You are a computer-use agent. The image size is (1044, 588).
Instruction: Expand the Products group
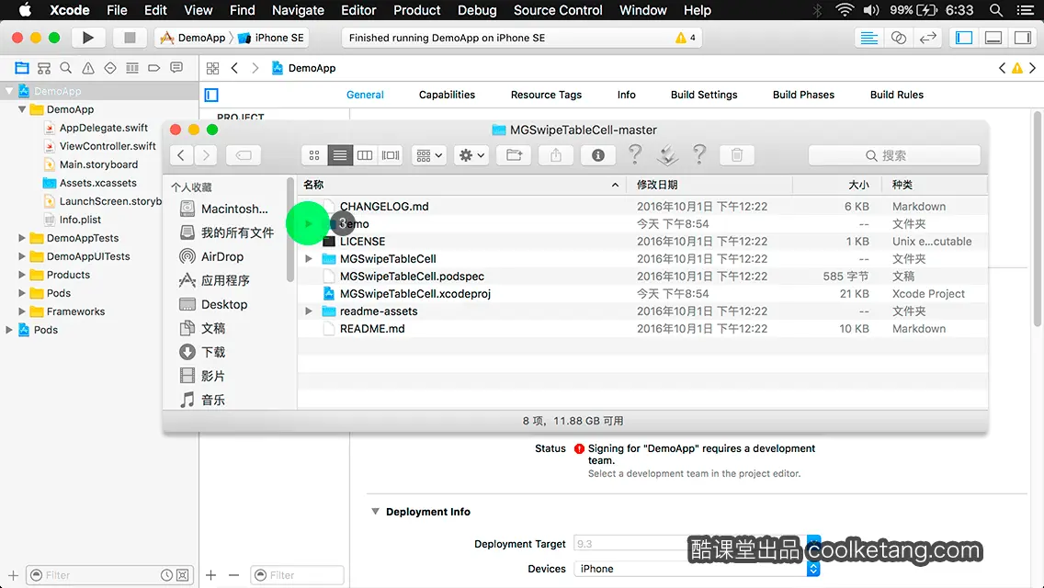(22, 275)
